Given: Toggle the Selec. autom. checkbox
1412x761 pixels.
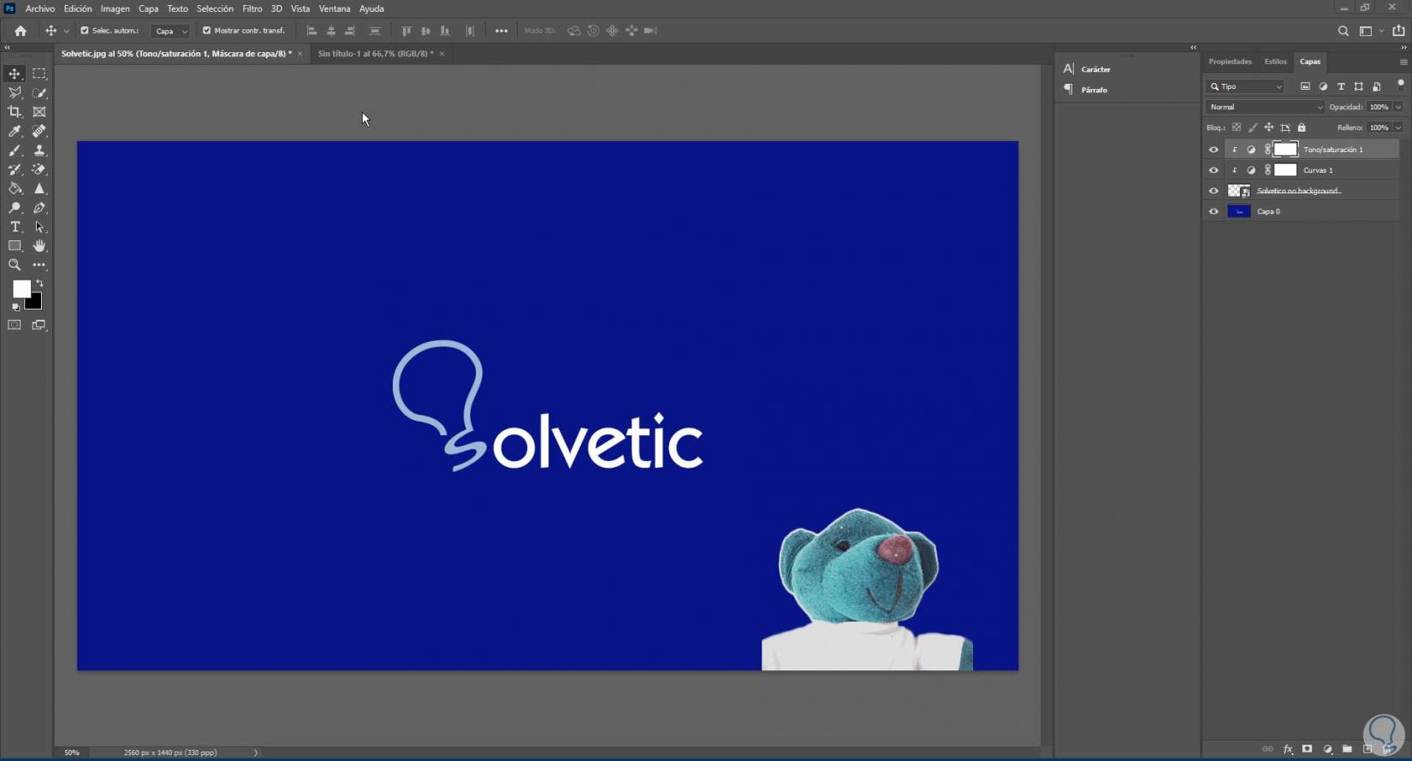Looking at the screenshot, I should pos(85,31).
